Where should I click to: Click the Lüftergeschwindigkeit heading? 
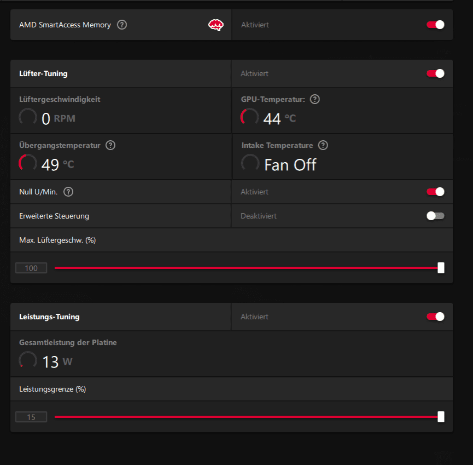(60, 99)
